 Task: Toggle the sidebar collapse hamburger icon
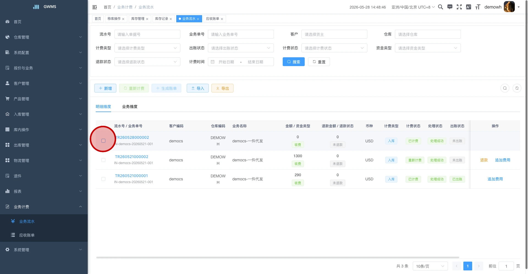[95, 7]
